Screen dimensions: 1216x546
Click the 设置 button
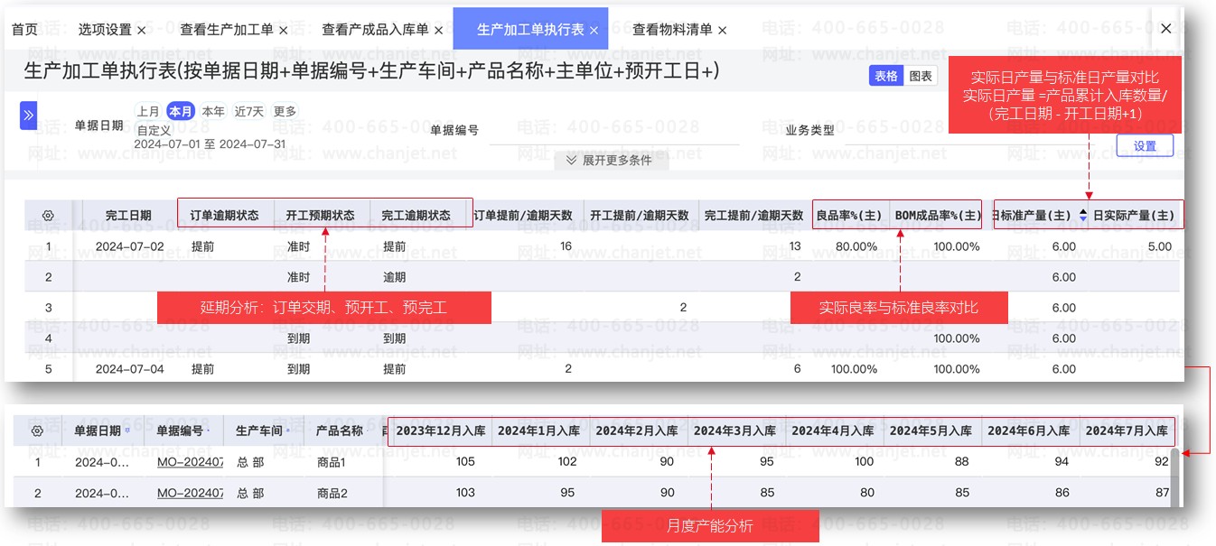coord(1145,145)
